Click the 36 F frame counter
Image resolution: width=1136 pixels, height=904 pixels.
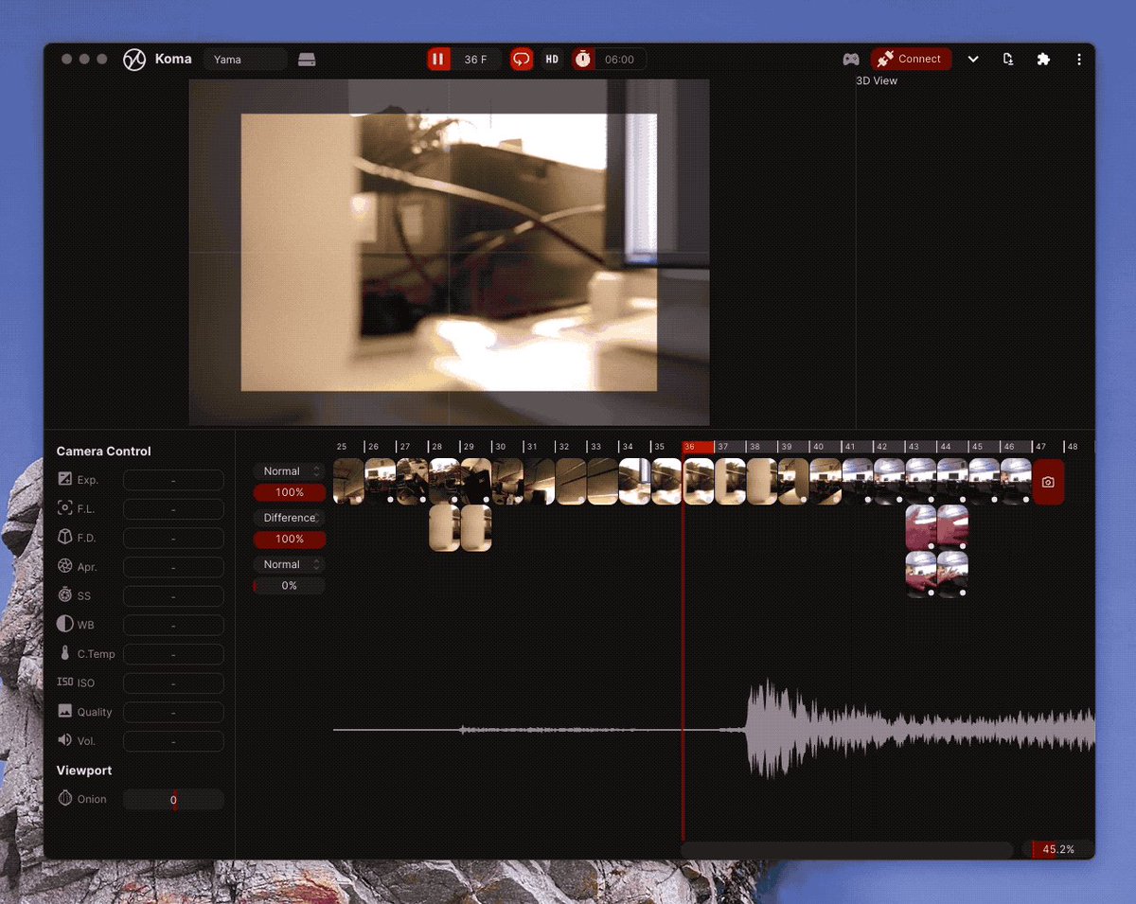[x=476, y=60]
